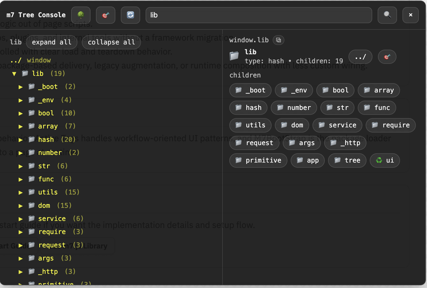Image resolution: width=427 pixels, height=288 pixels.
Task: Click collapse all in the tree pane
Action: 111,42
